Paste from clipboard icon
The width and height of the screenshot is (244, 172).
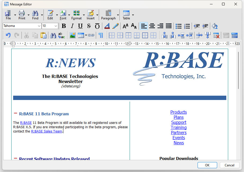[43, 35]
